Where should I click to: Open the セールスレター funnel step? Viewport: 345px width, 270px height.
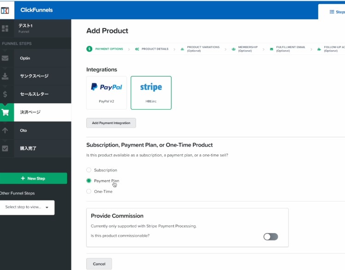[36, 94]
